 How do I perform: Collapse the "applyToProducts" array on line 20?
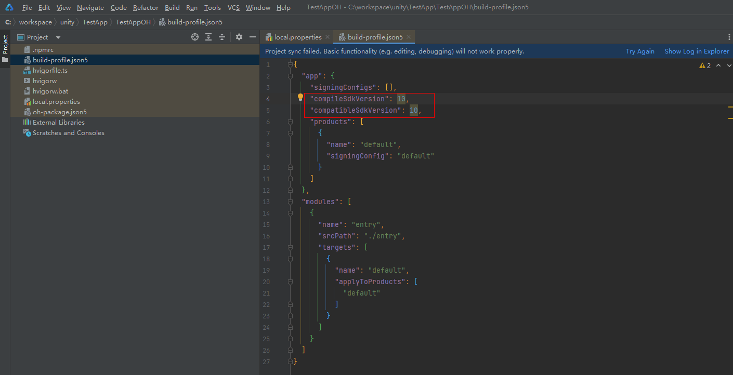pyautogui.click(x=290, y=282)
